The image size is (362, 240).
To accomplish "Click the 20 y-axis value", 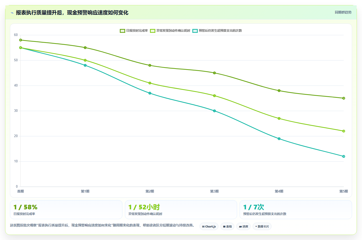I will pyautogui.click(x=16, y=136).
